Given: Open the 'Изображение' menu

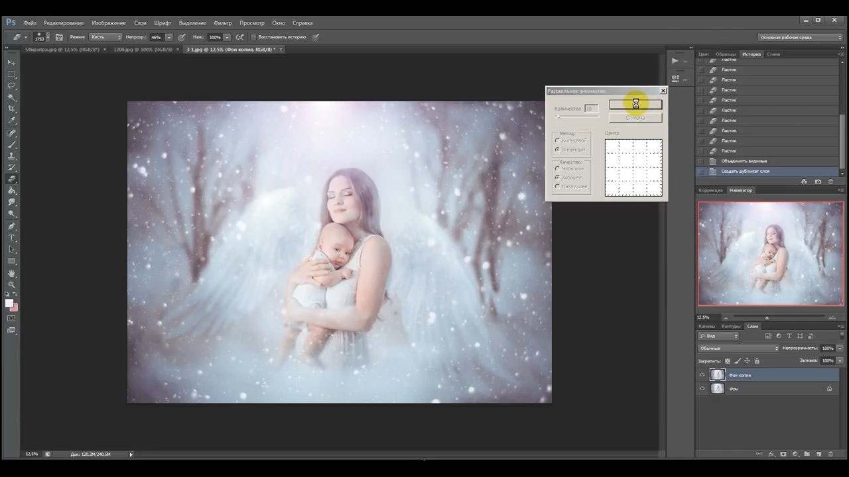Looking at the screenshot, I should coord(107,23).
